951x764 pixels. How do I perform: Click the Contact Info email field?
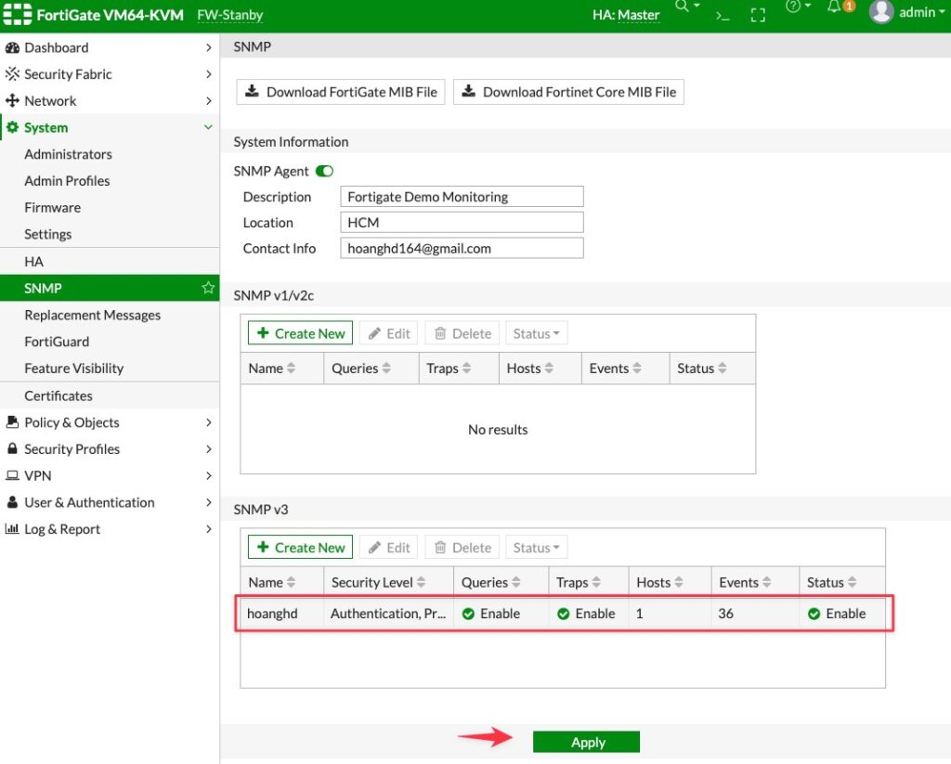click(462, 248)
